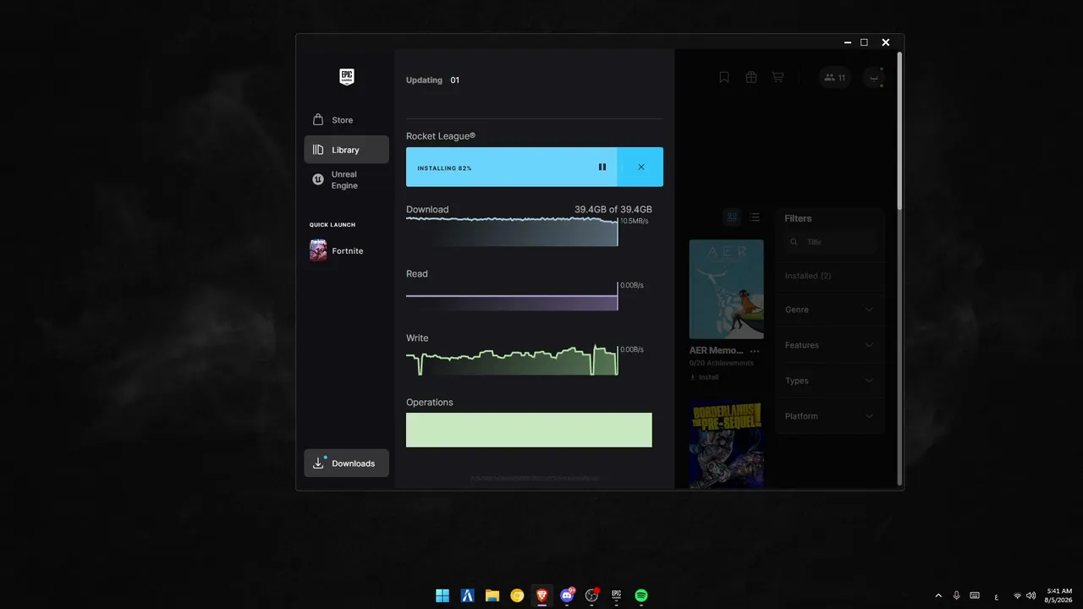Click the touch keyboard tray icon

[975, 596]
